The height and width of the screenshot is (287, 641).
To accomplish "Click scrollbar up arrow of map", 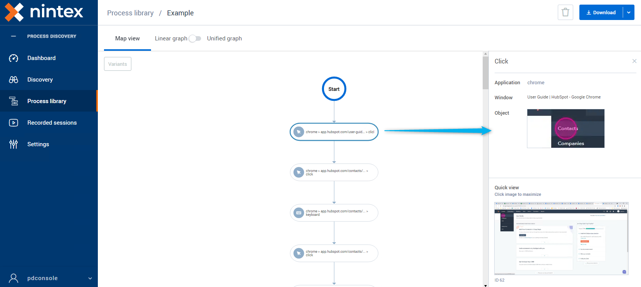I will pos(485,54).
